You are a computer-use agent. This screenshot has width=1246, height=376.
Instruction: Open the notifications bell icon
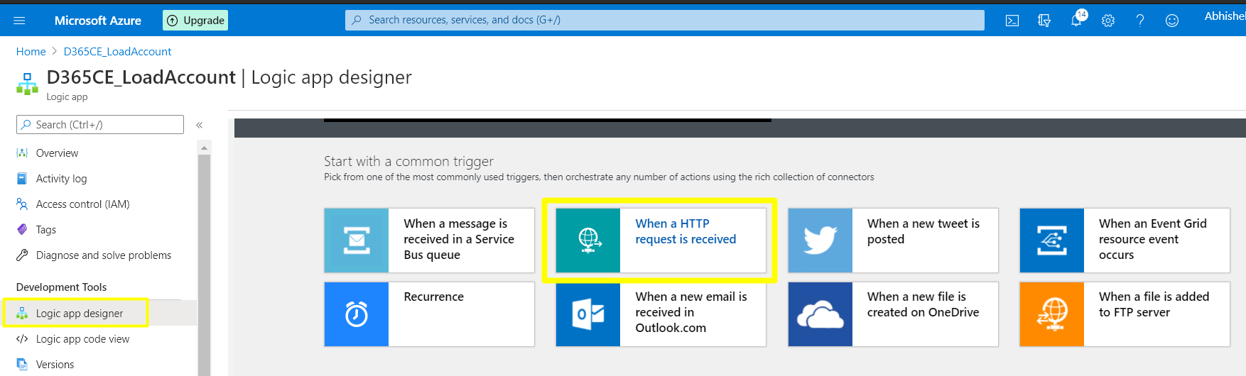pos(1076,21)
